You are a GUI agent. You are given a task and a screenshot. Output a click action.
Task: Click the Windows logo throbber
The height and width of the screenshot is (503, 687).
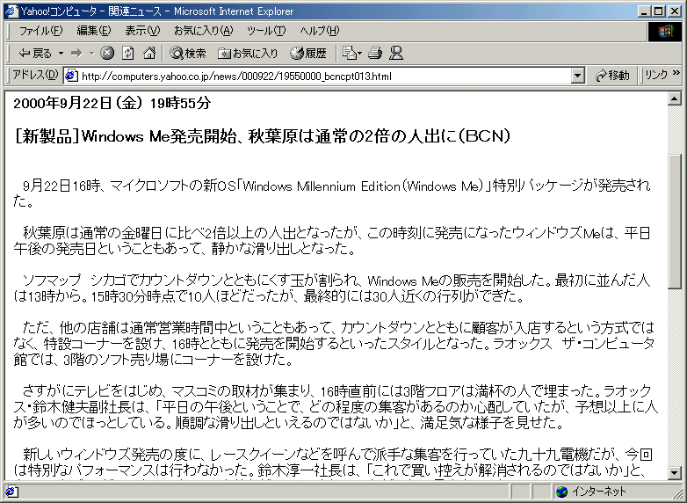pos(665,32)
